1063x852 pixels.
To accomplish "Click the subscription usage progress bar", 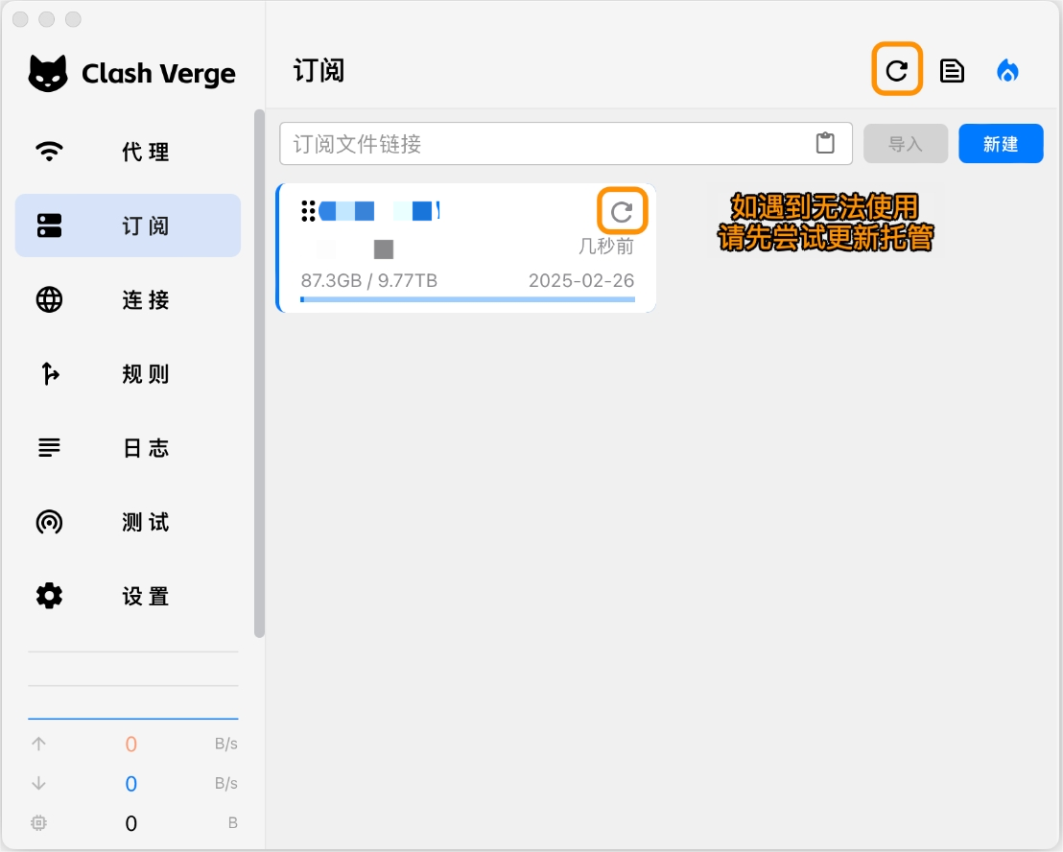I will pos(467,298).
